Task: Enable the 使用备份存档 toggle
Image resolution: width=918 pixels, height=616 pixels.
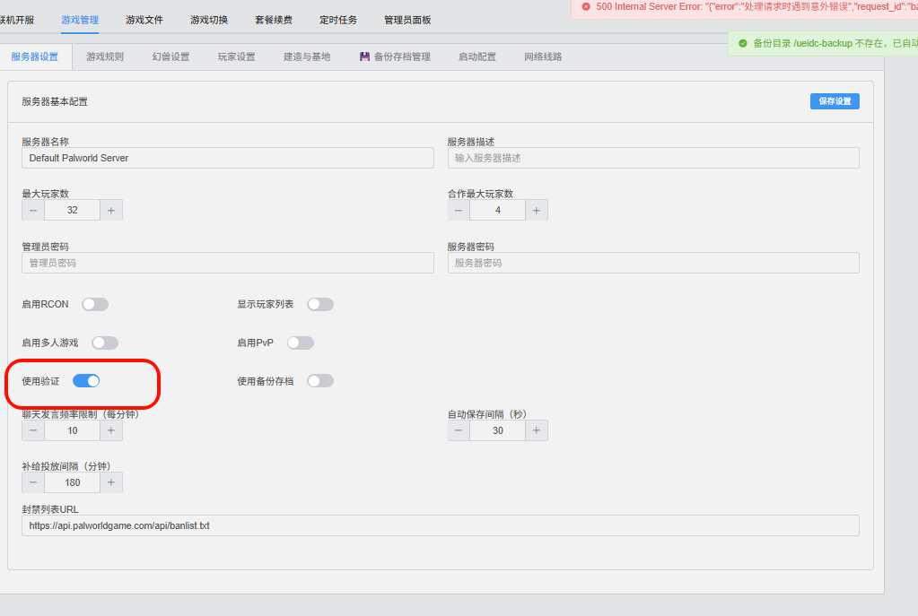Action: (x=320, y=381)
